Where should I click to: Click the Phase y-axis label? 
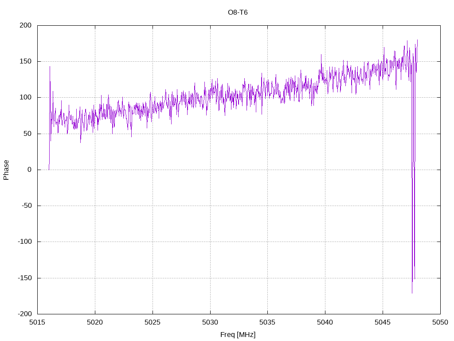tap(6, 170)
